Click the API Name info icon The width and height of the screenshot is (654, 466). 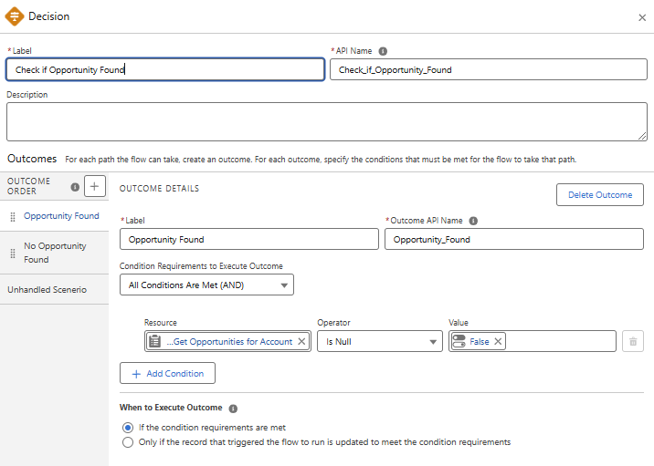[383, 51]
